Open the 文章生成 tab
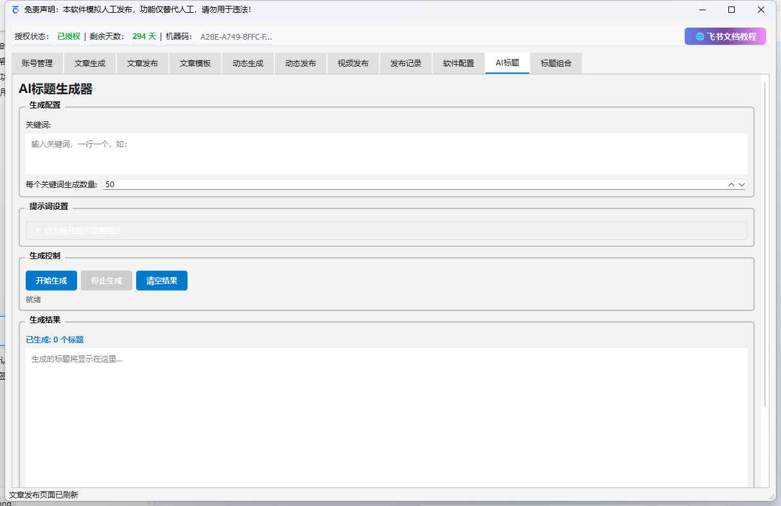 (x=90, y=63)
